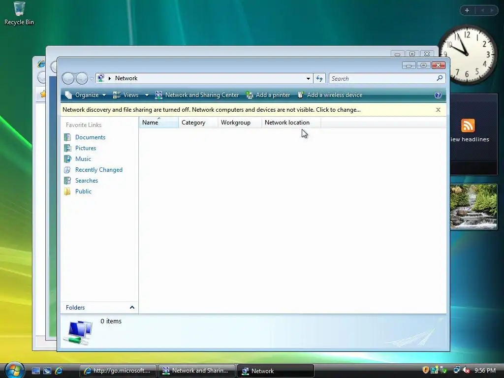
Task: Open the Public folder link
Action: coord(83,191)
